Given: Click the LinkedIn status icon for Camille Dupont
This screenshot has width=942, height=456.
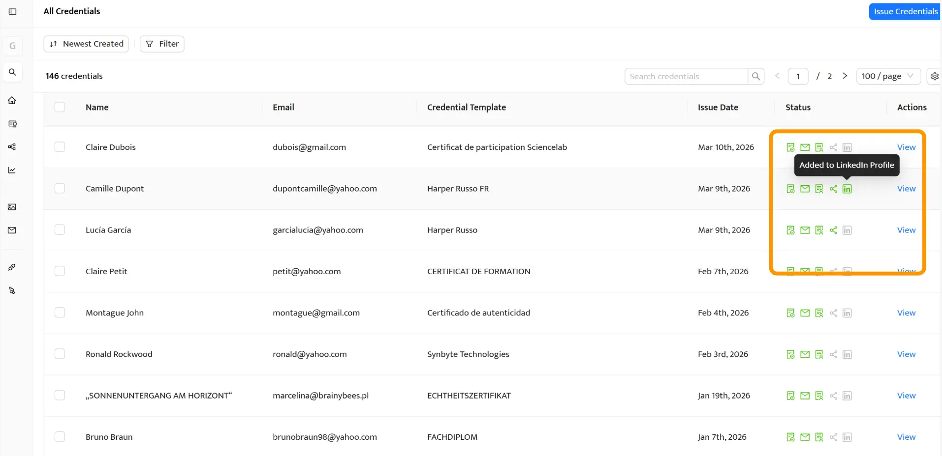Looking at the screenshot, I should (x=848, y=188).
